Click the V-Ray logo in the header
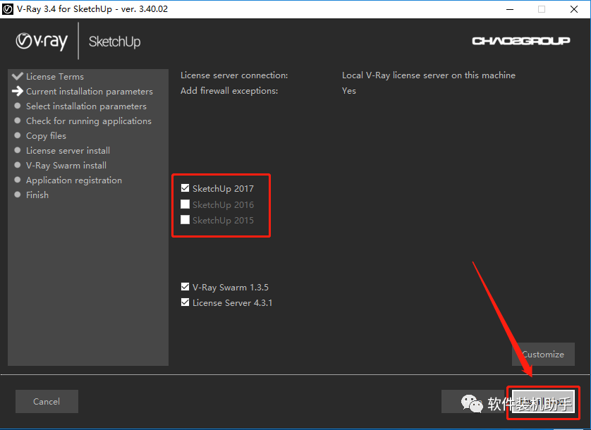The width and height of the screenshot is (591, 430). (x=42, y=41)
